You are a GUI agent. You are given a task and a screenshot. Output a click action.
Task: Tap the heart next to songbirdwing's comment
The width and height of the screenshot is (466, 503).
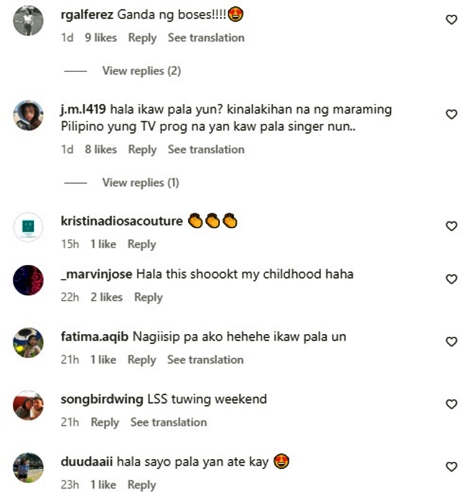[451, 404]
